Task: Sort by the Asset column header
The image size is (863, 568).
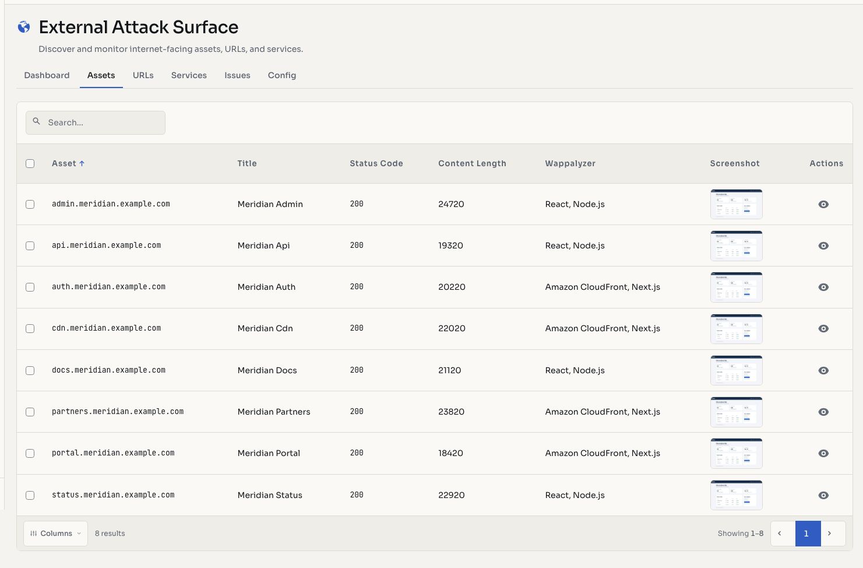Action: pos(68,164)
